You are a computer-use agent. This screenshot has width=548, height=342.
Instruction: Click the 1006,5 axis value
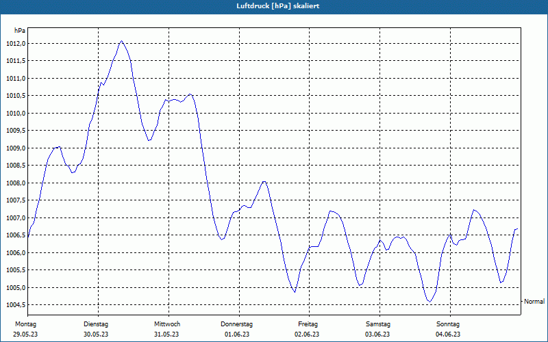tap(16, 235)
